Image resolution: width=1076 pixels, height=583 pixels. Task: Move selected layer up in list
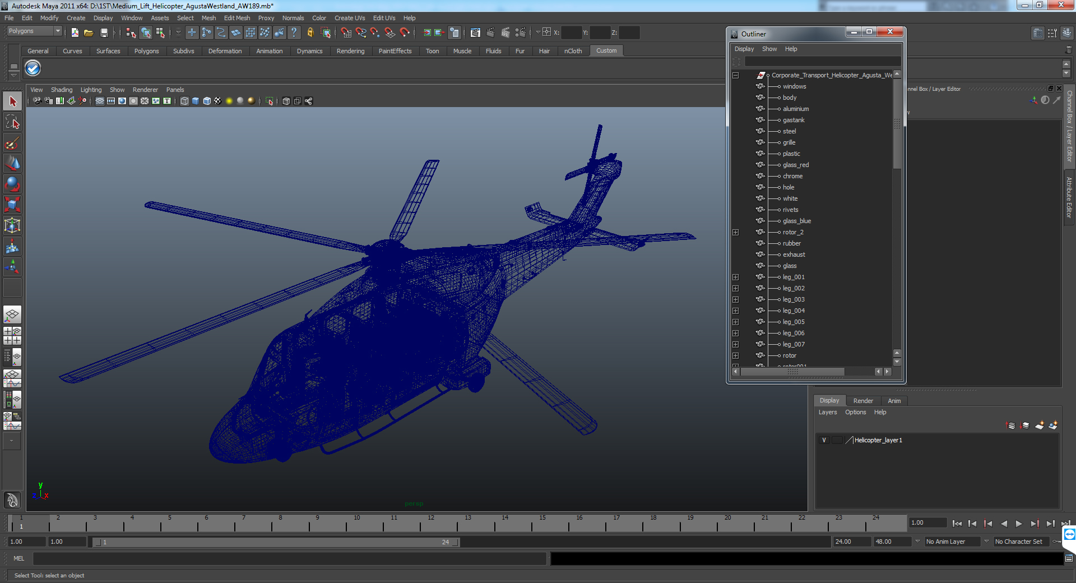tap(1011, 425)
